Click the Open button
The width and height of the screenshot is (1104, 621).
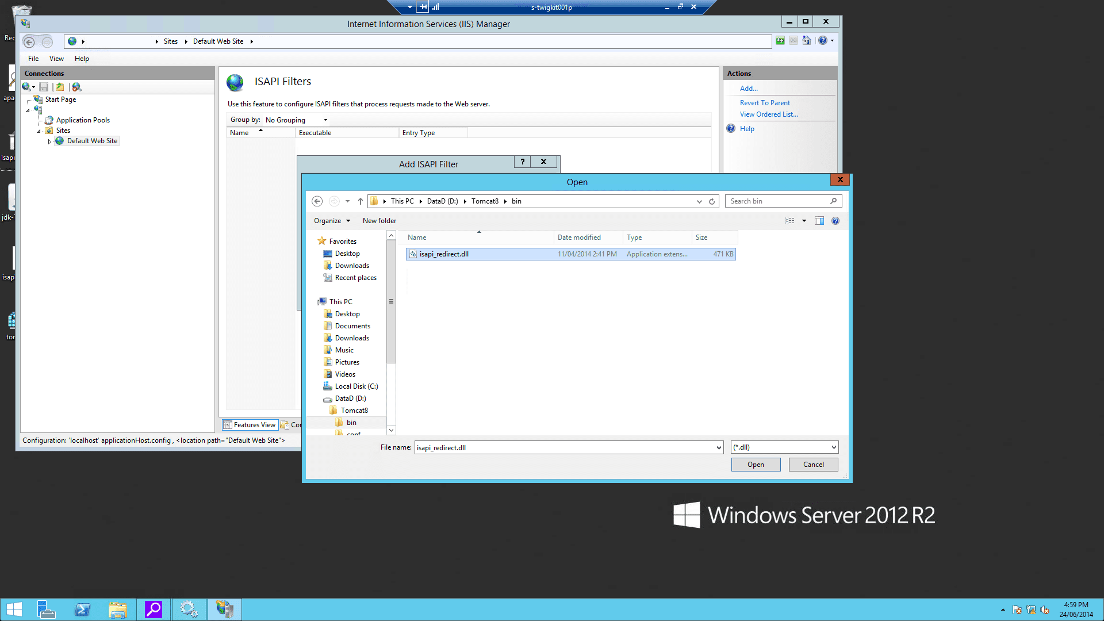(756, 465)
